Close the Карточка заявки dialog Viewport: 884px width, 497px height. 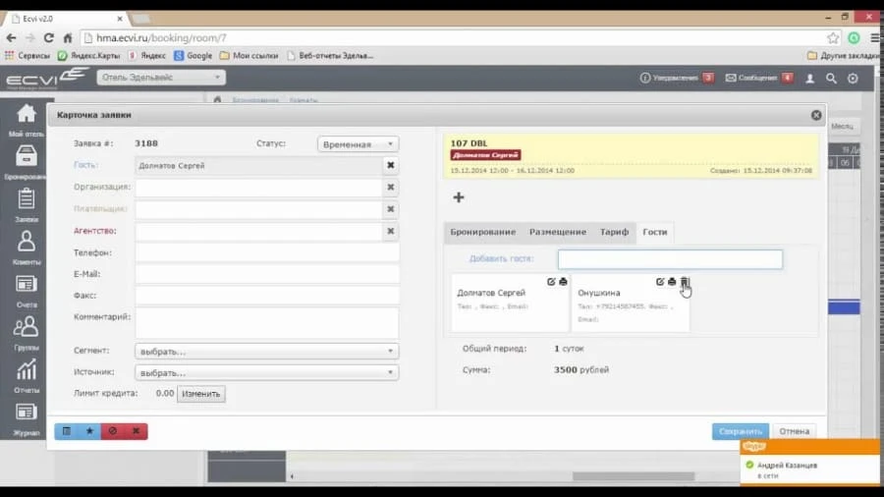click(x=815, y=115)
